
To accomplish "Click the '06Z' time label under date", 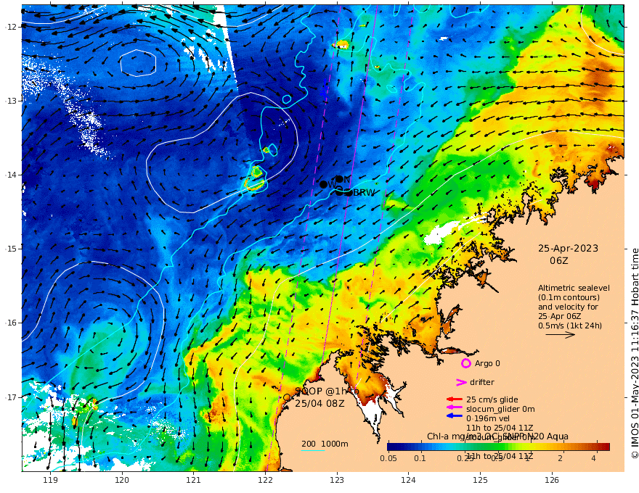I will [558, 260].
